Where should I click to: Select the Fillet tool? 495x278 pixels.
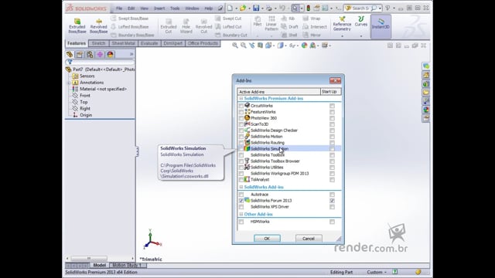(258, 22)
